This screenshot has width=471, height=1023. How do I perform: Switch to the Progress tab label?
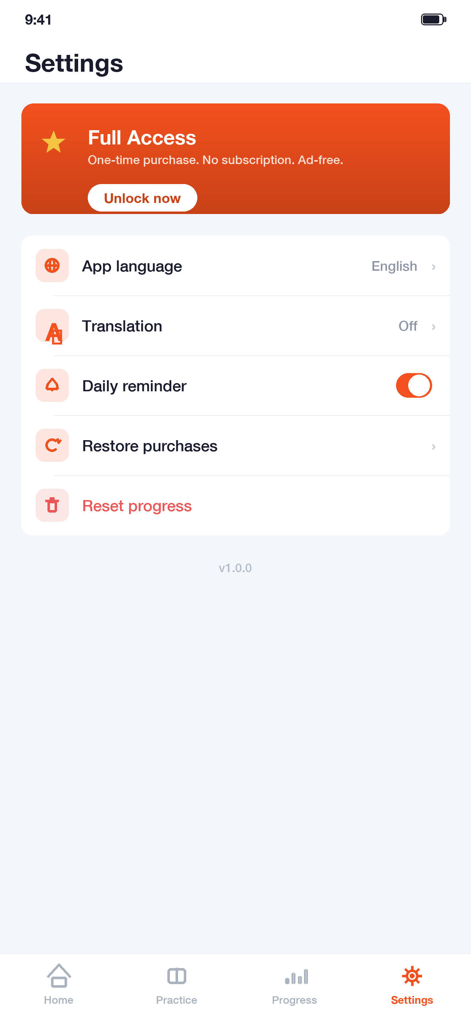(x=294, y=1000)
